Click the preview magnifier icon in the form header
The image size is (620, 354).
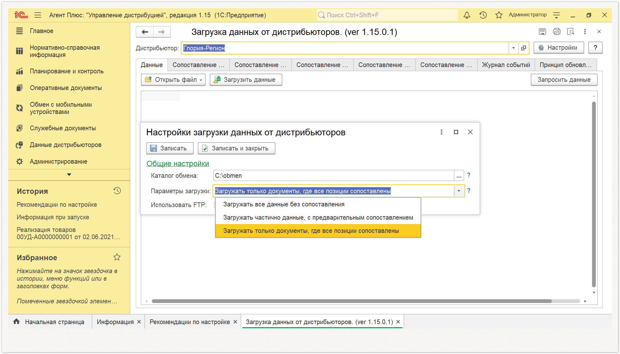point(570,31)
